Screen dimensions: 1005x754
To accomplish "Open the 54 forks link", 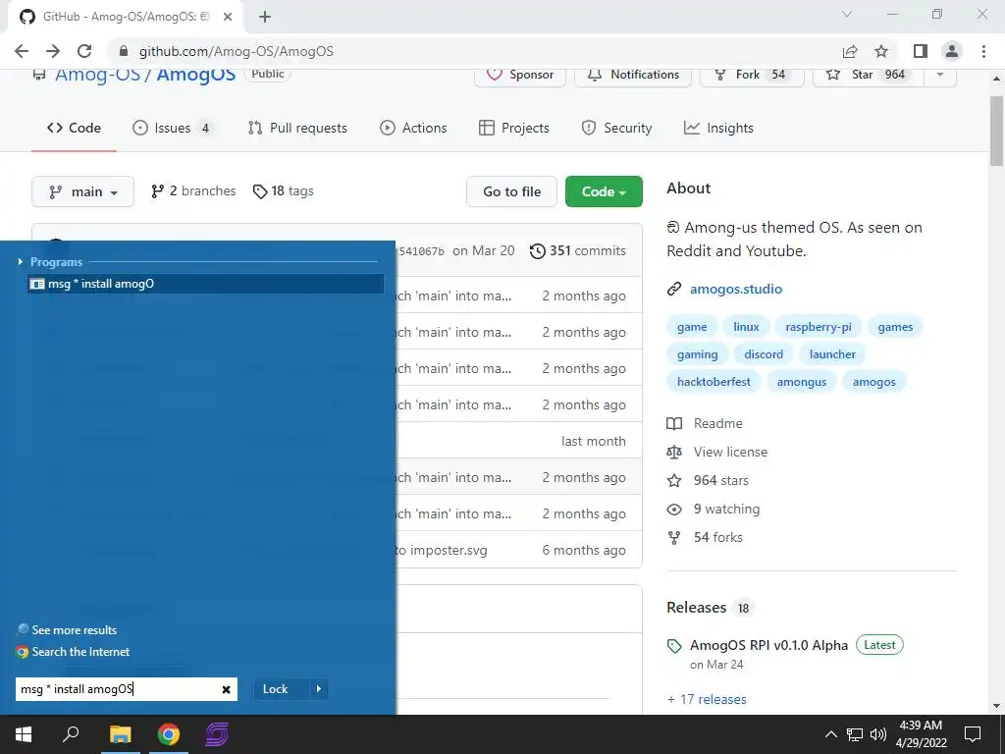I will click(x=705, y=537).
